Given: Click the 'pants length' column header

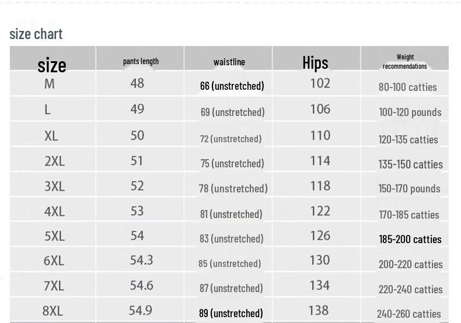Looking at the screenshot, I should click(141, 61).
